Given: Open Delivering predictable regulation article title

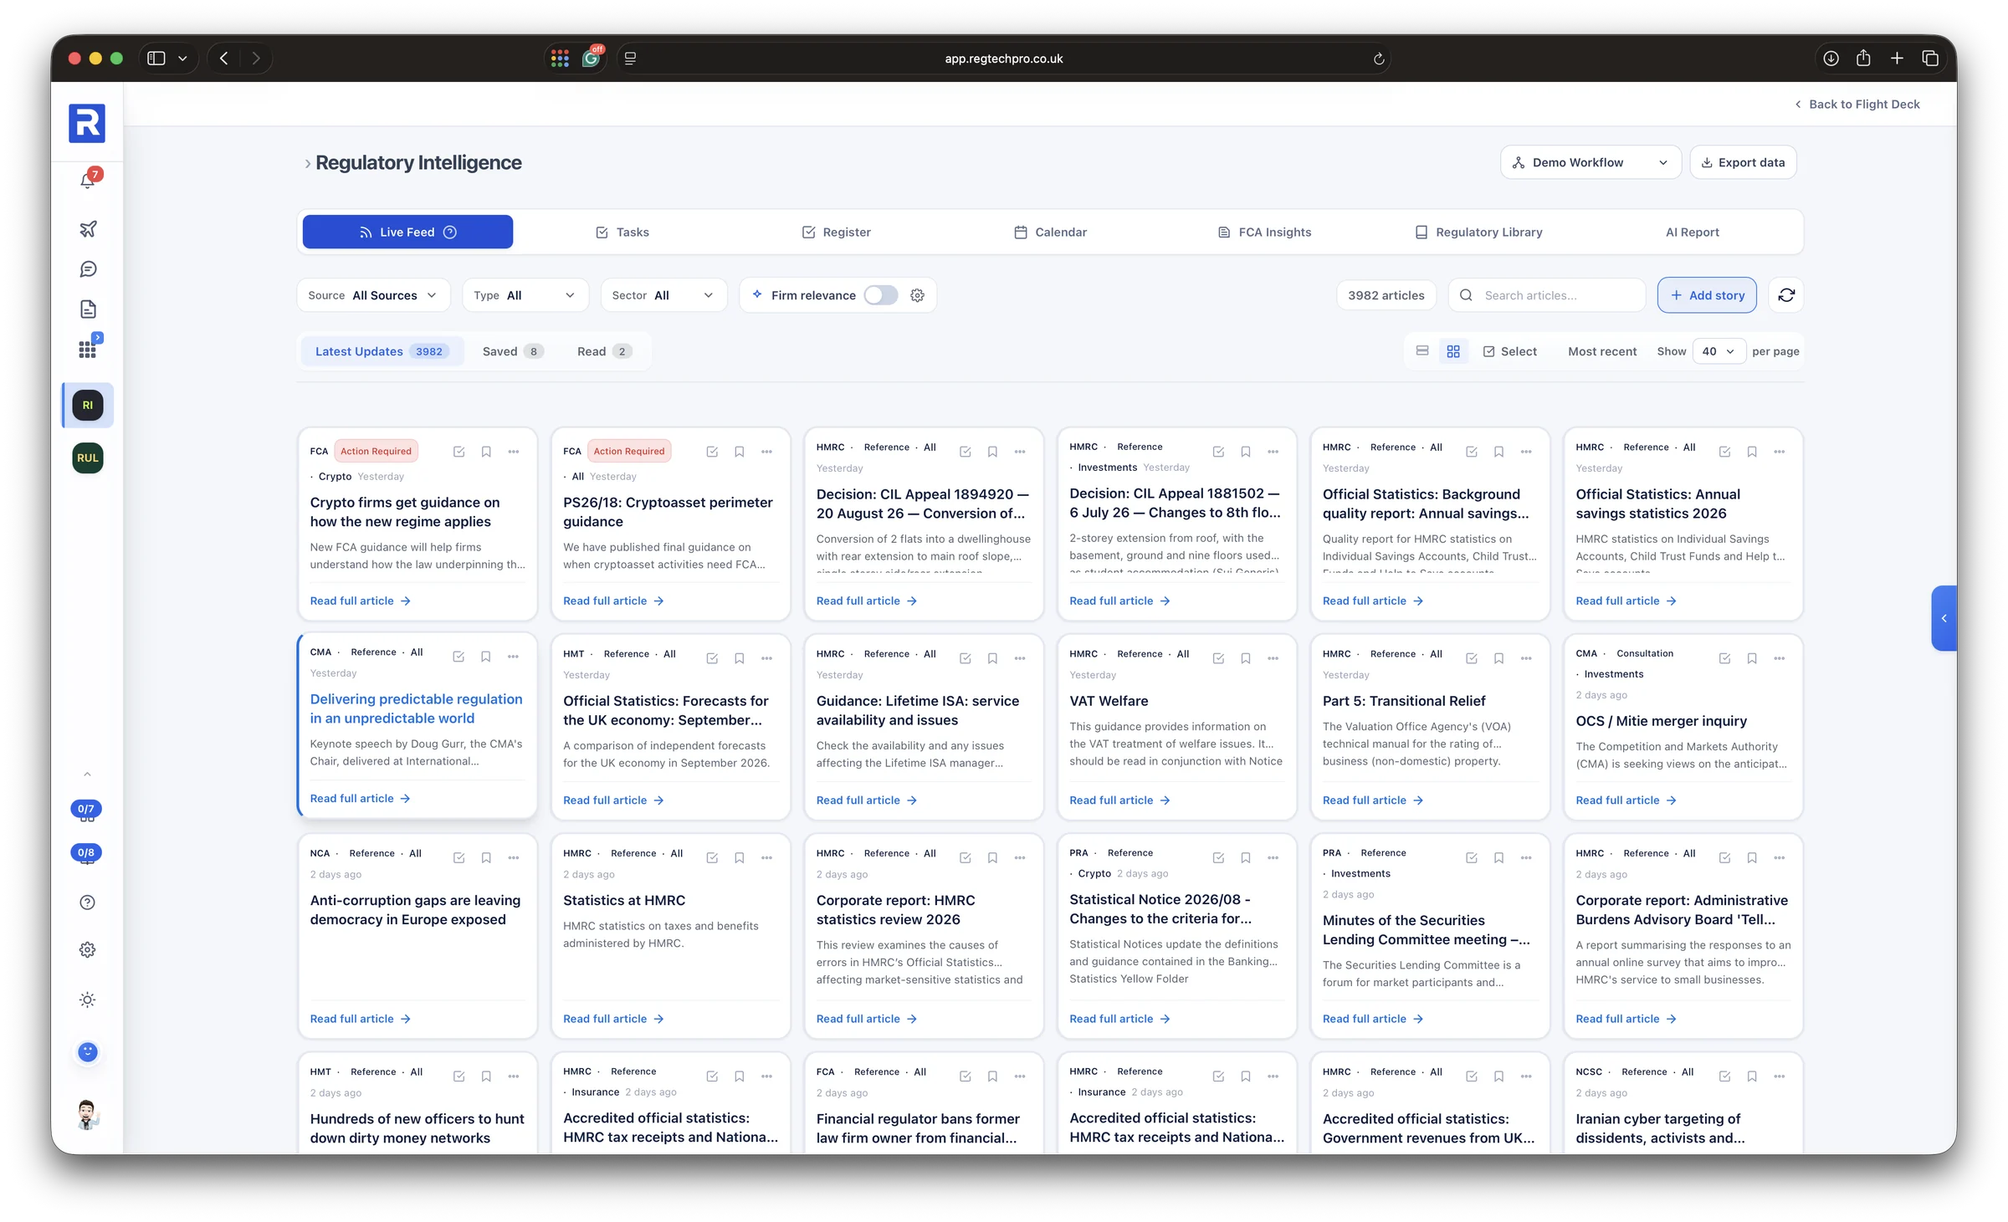Looking at the screenshot, I should point(417,709).
